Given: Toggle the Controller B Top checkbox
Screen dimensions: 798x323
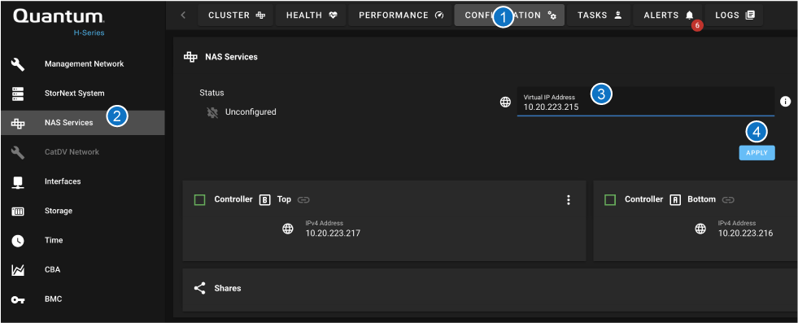Looking at the screenshot, I should (199, 199).
